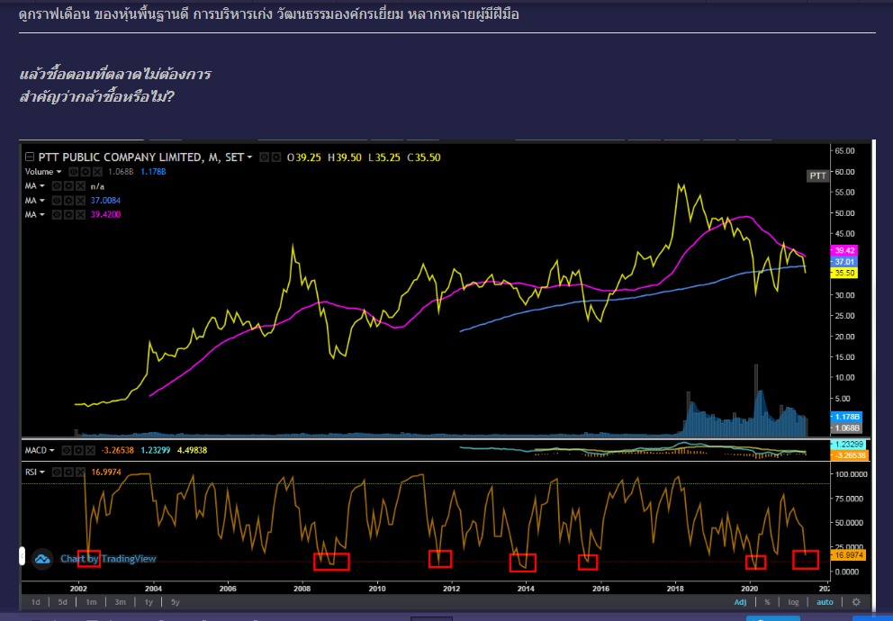Click the 2018 year label on time axis
This screenshot has width=893, height=621.
click(x=675, y=587)
